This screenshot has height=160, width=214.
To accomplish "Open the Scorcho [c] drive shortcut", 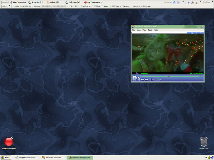I will click(35, 2).
